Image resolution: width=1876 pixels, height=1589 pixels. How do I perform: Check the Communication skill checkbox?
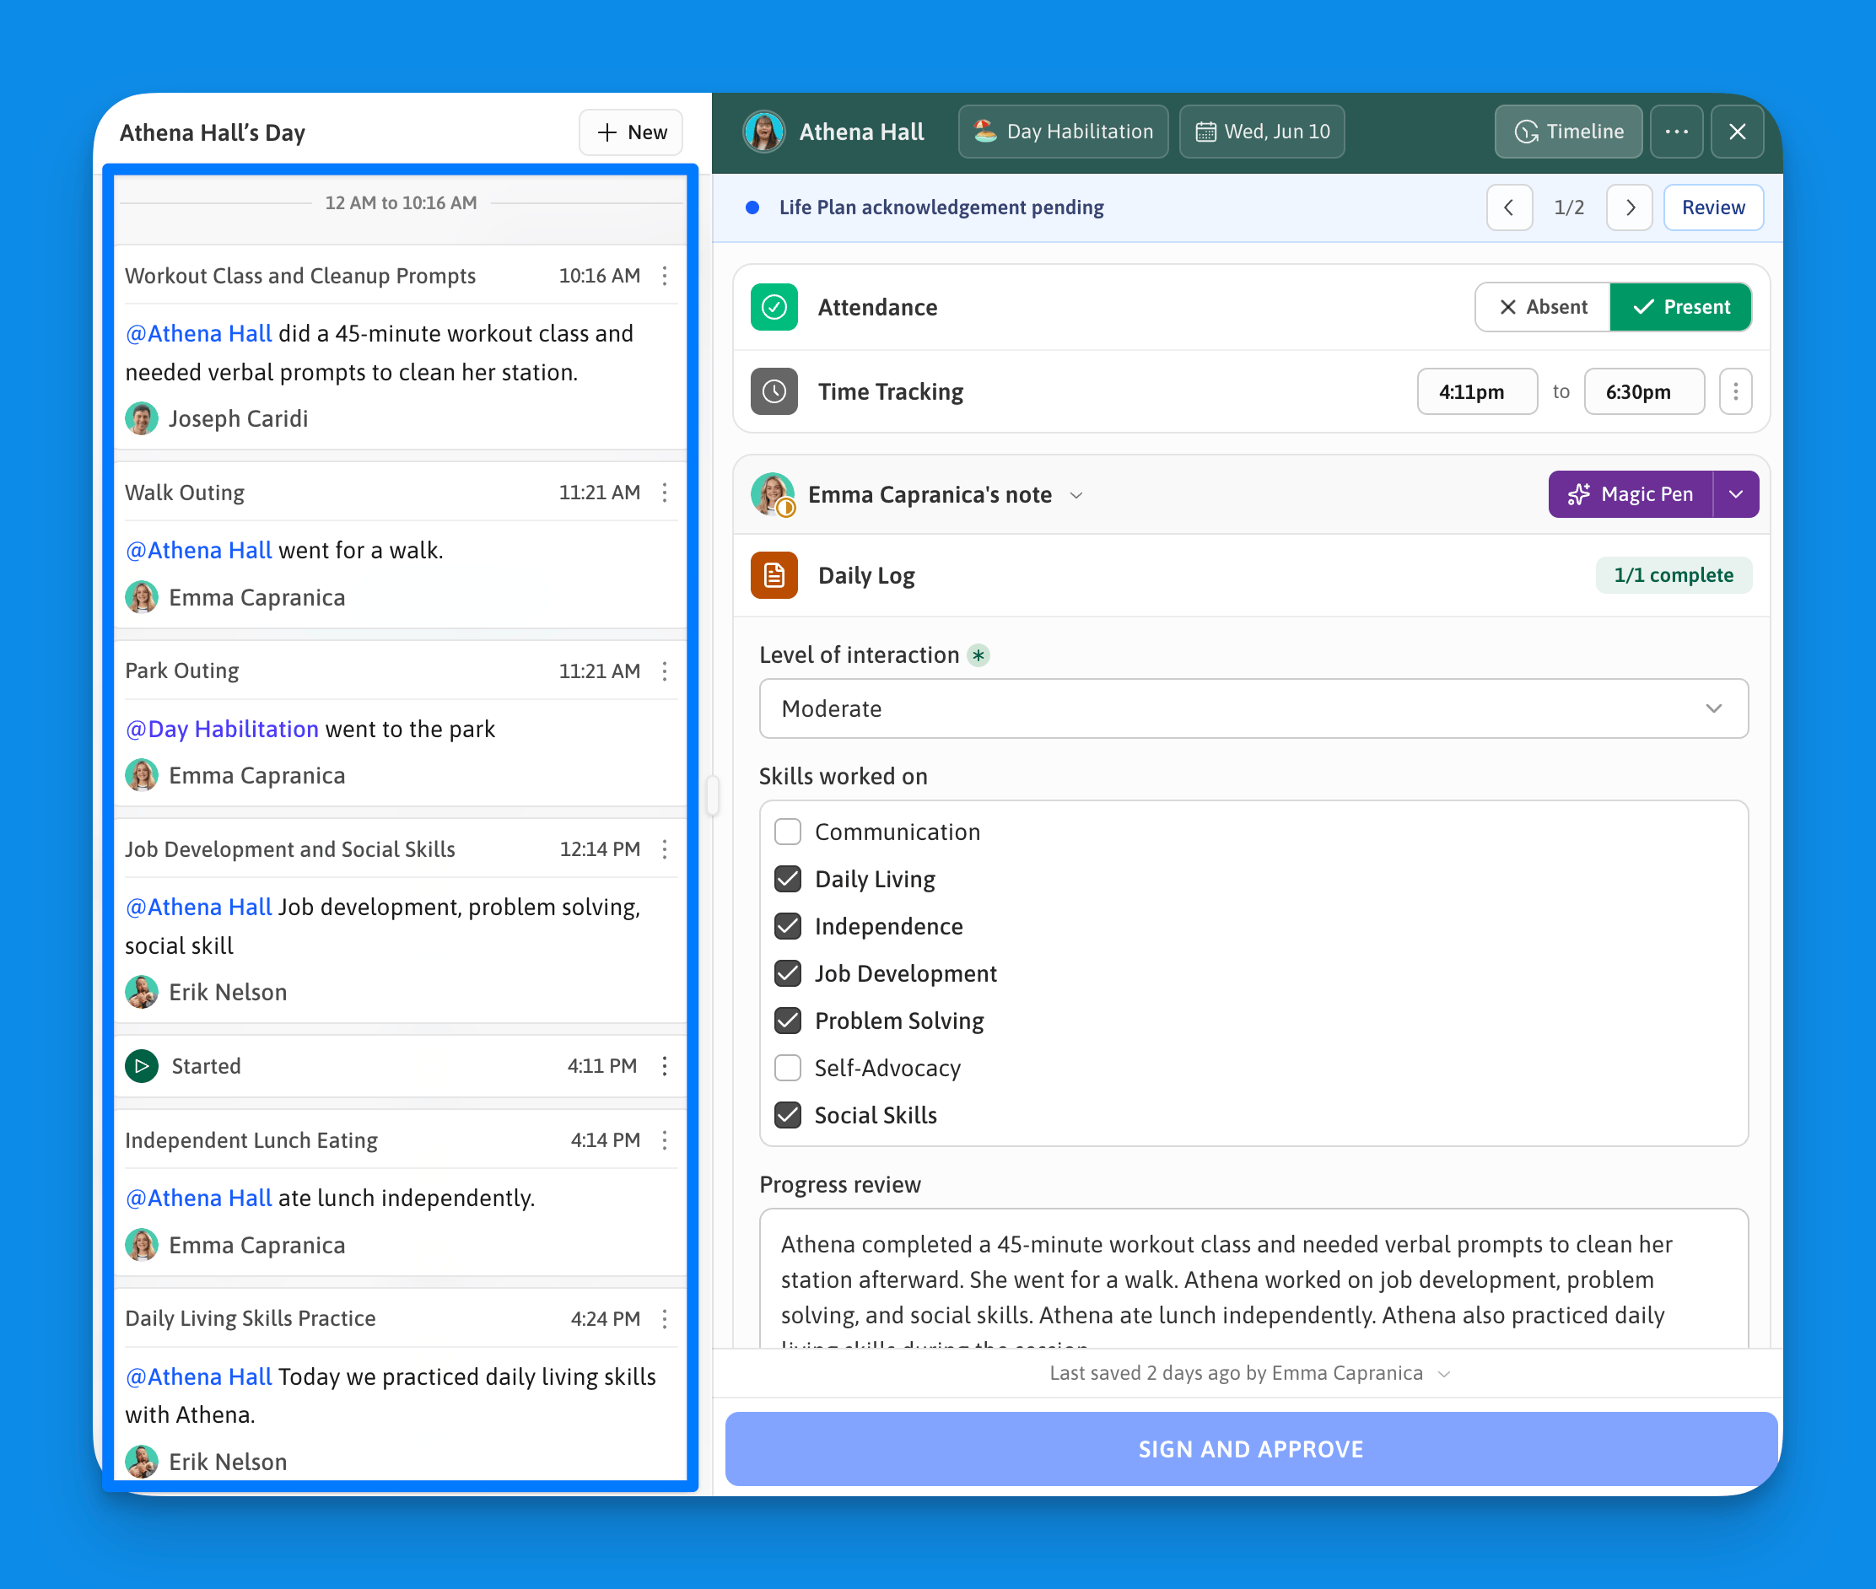(x=788, y=832)
